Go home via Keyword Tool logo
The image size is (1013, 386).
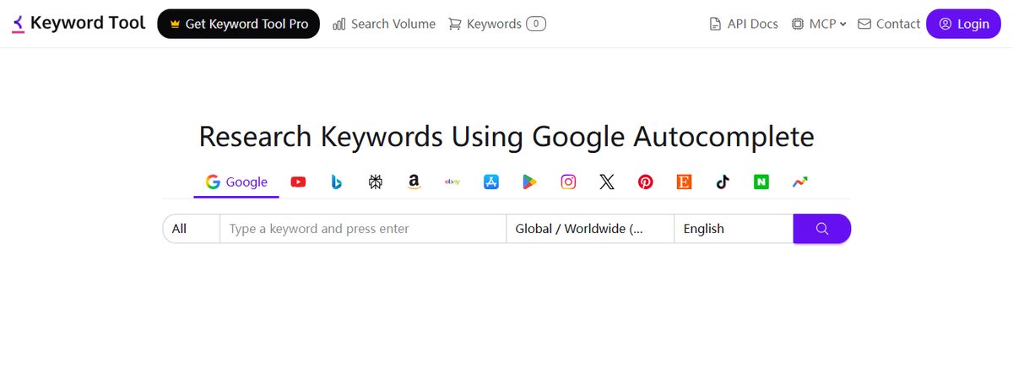[x=79, y=24]
